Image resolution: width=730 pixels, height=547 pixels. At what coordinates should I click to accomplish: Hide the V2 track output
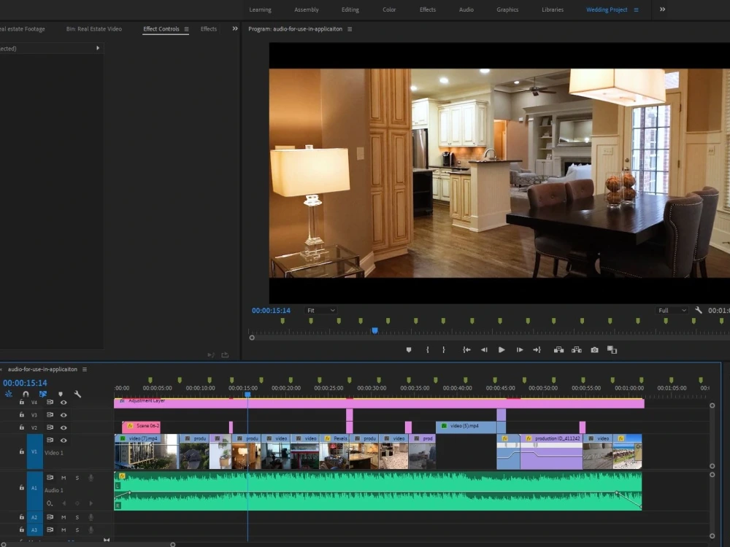tap(64, 427)
